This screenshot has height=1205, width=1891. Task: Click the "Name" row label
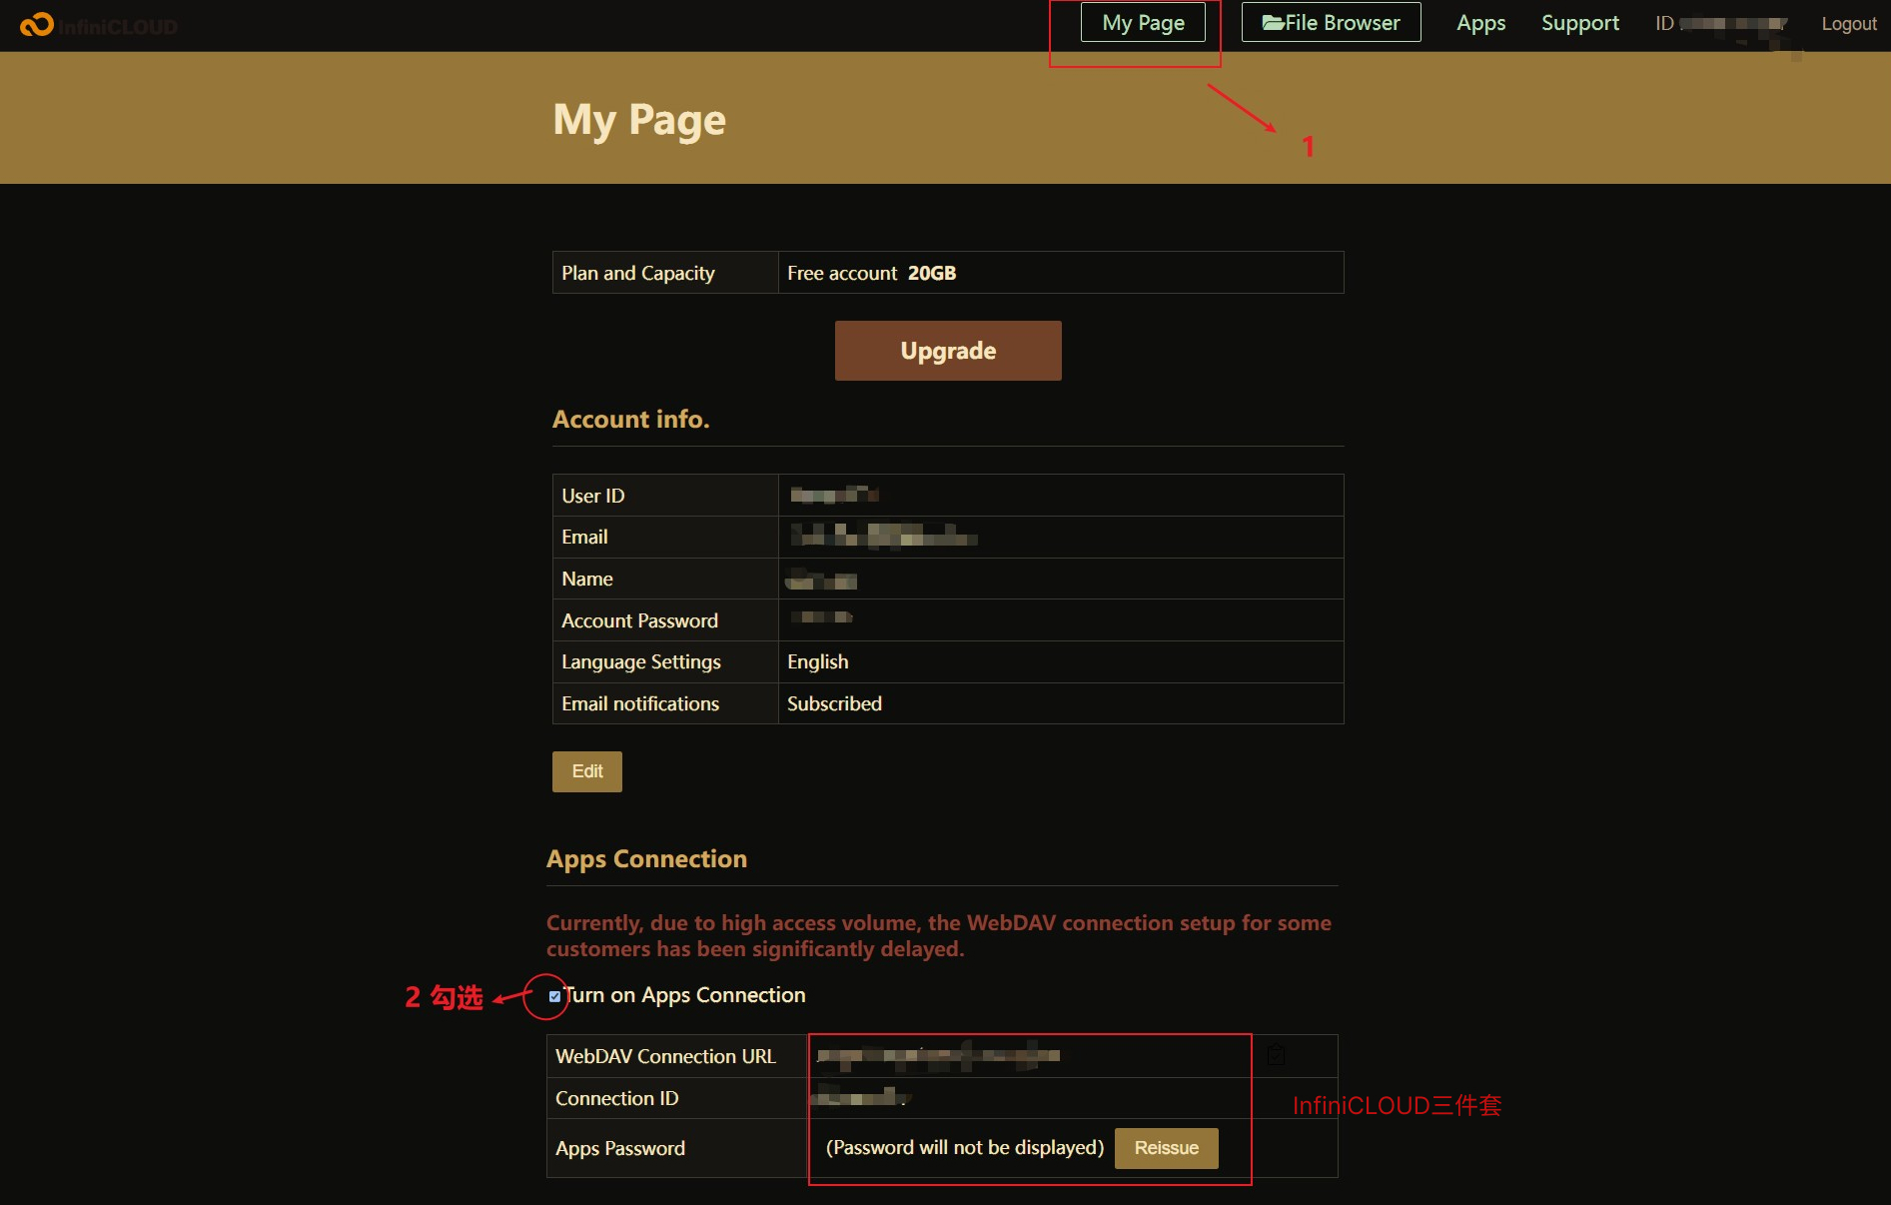click(587, 579)
